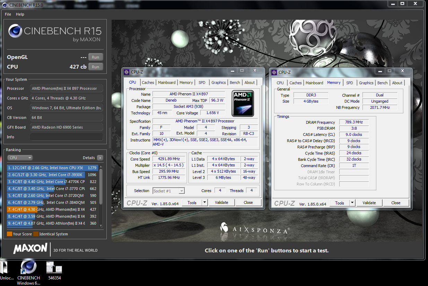
Task: Switch to CPU tab in right CPU-Z
Action: (x=280, y=83)
